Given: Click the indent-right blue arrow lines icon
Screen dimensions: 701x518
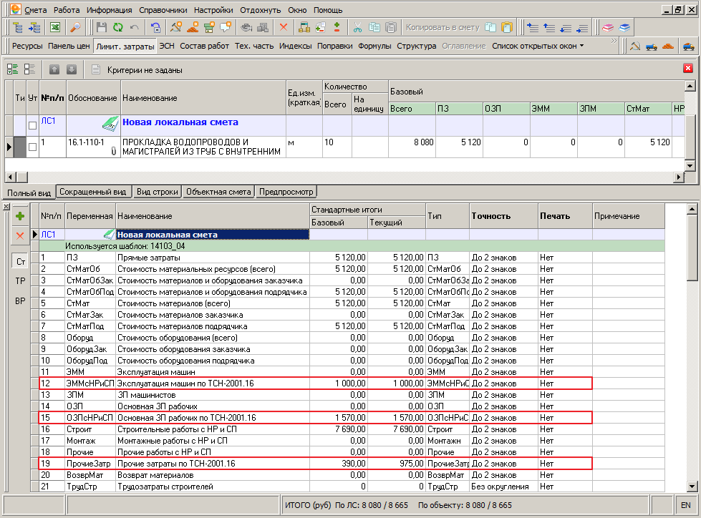Looking at the screenshot, I should tap(533, 28).
